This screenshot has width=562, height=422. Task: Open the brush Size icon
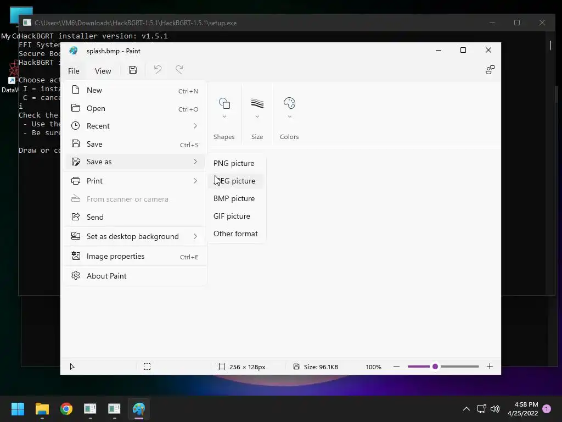point(257,103)
